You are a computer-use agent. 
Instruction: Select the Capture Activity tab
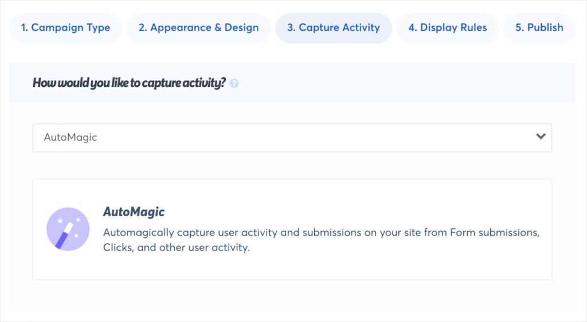334,28
